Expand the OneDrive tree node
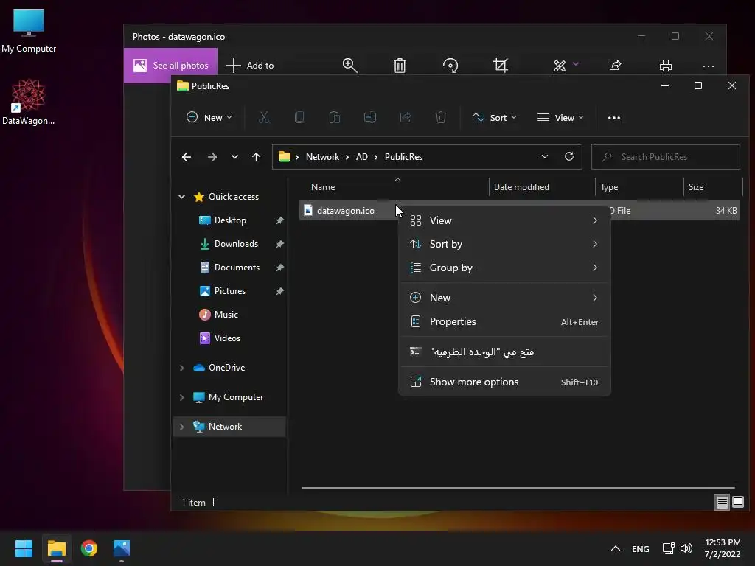Viewport: 755px width, 566px height. (181, 368)
